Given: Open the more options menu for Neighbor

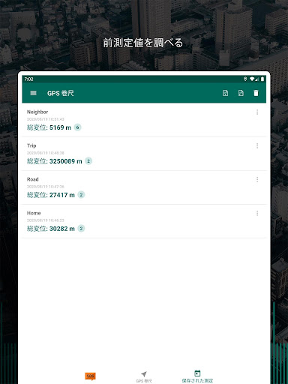Looking at the screenshot, I should point(257,112).
